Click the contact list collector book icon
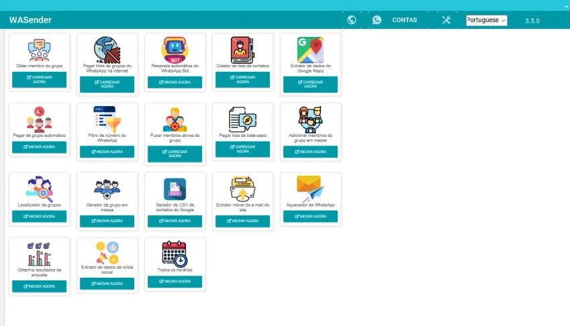The width and height of the screenshot is (570, 326). [x=242, y=50]
